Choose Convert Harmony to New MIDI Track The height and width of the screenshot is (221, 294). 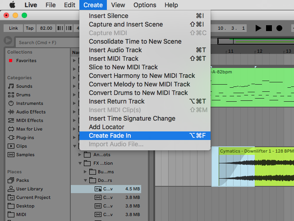pos(145,76)
